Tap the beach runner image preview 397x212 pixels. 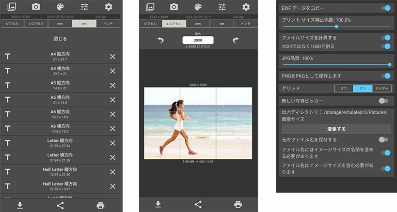pos(198,123)
